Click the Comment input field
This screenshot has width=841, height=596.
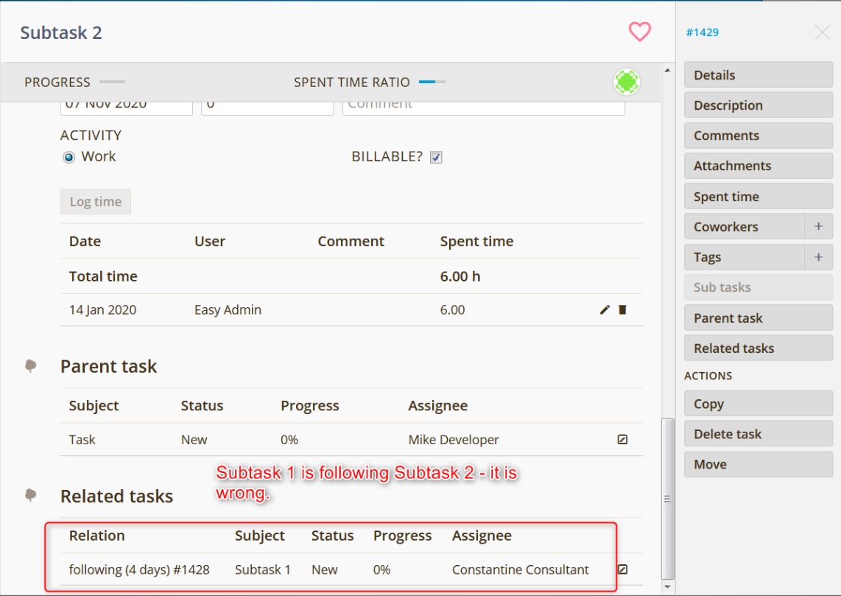tap(483, 105)
